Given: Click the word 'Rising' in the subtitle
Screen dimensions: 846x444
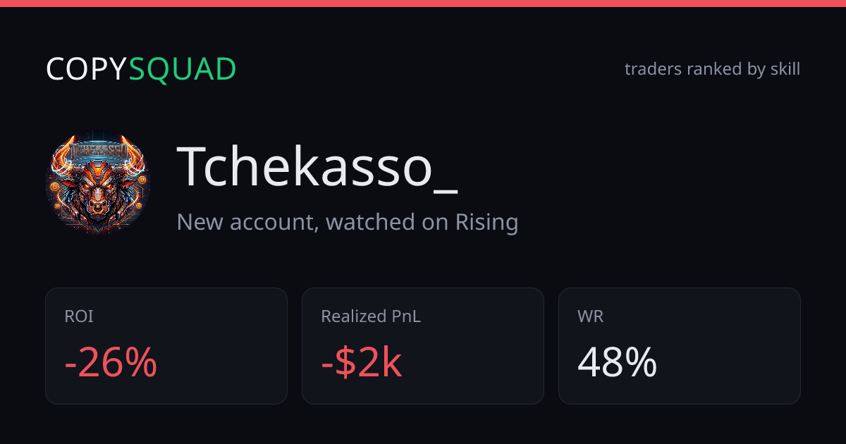Looking at the screenshot, I should click(x=486, y=223).
